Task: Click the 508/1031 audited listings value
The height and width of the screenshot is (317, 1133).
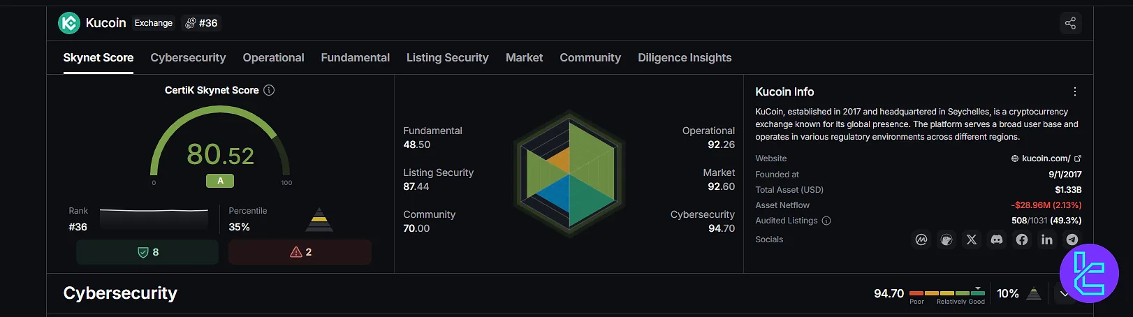Action: coord(1046,221)
